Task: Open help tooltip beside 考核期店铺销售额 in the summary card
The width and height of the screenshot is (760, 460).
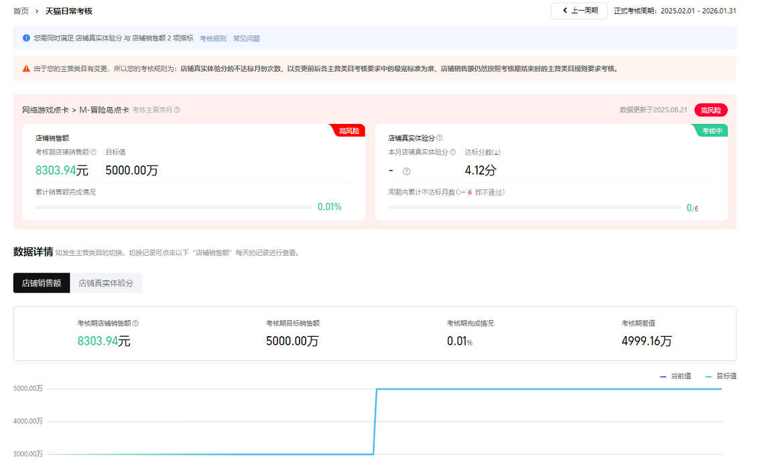Action: click(93, 152)
